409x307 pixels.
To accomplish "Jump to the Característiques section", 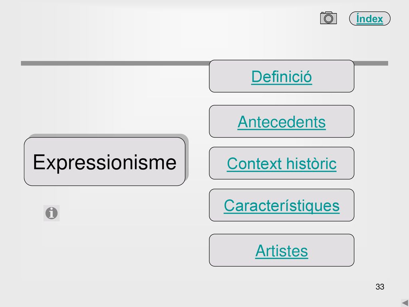I will pyautogui.click(x=282, y=206).
